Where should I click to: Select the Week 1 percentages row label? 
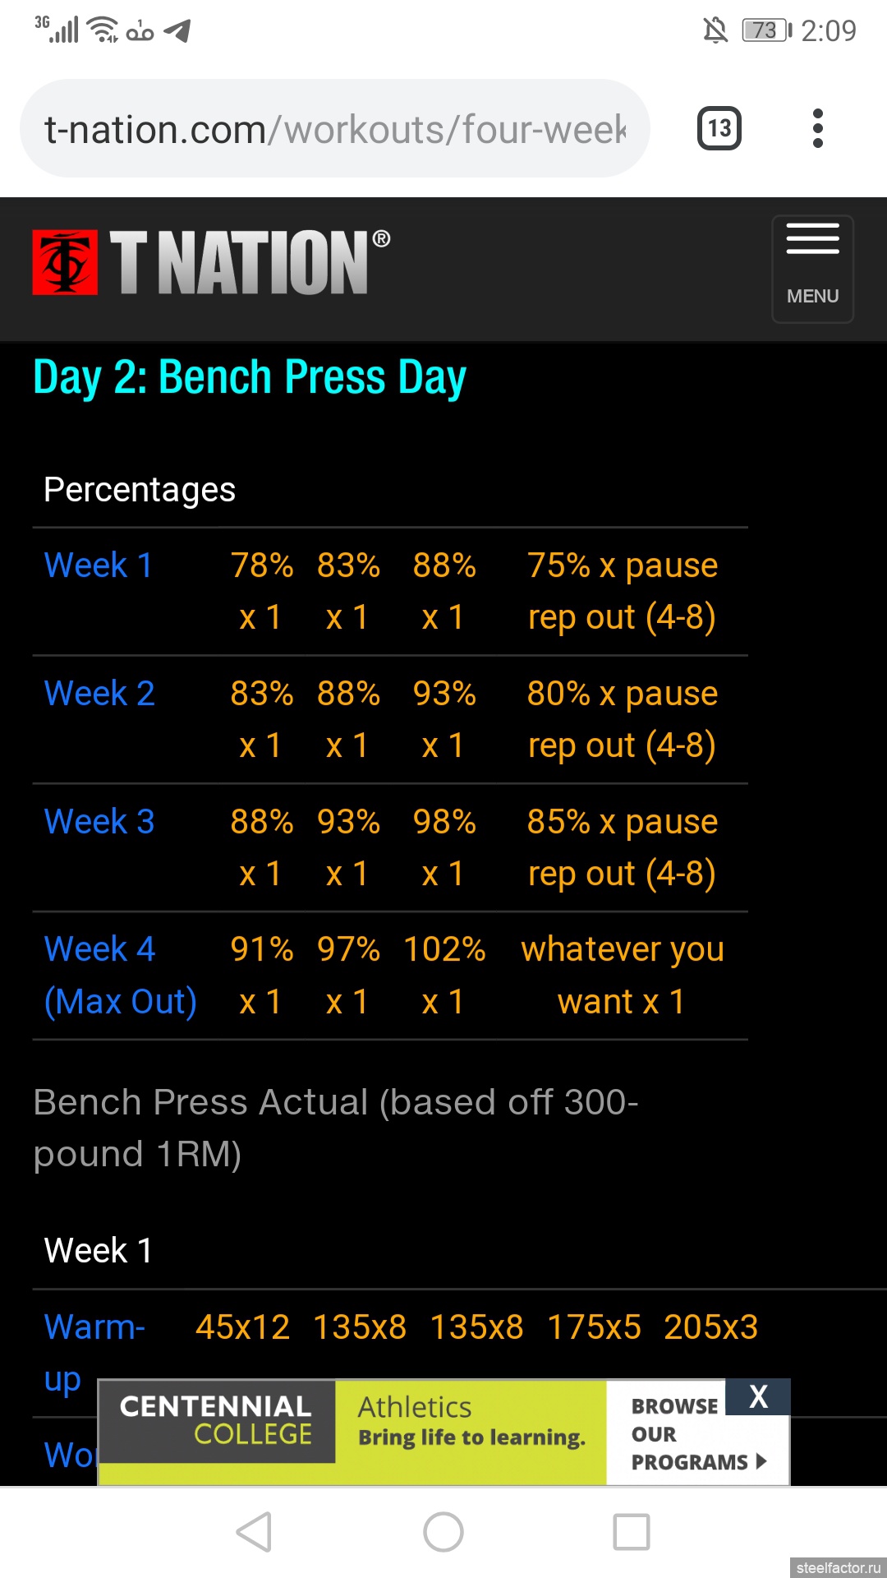click(x=99, y=565)
